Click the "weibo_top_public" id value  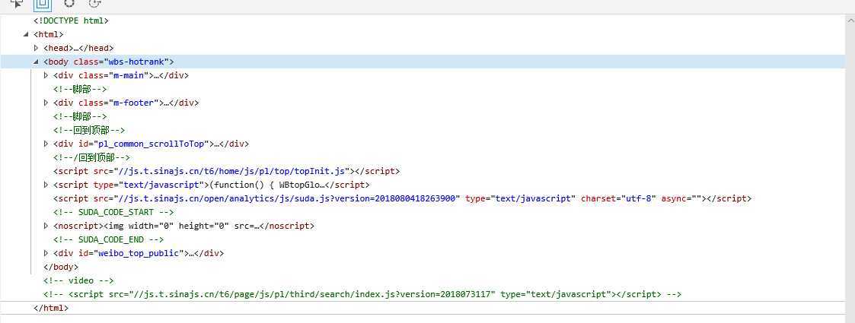[x=139, y=253]
